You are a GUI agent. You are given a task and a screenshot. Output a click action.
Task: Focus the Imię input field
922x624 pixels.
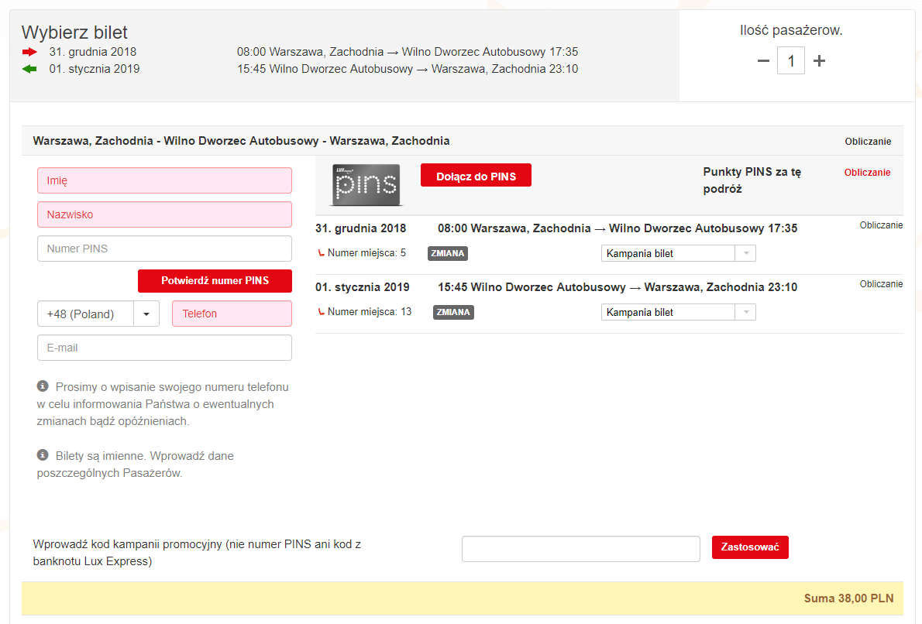(x=164, y=180)
